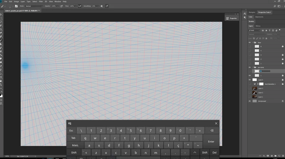The image size is (285, 159).
Task: Click the layer name edit field
Action: tap(265, 71)
